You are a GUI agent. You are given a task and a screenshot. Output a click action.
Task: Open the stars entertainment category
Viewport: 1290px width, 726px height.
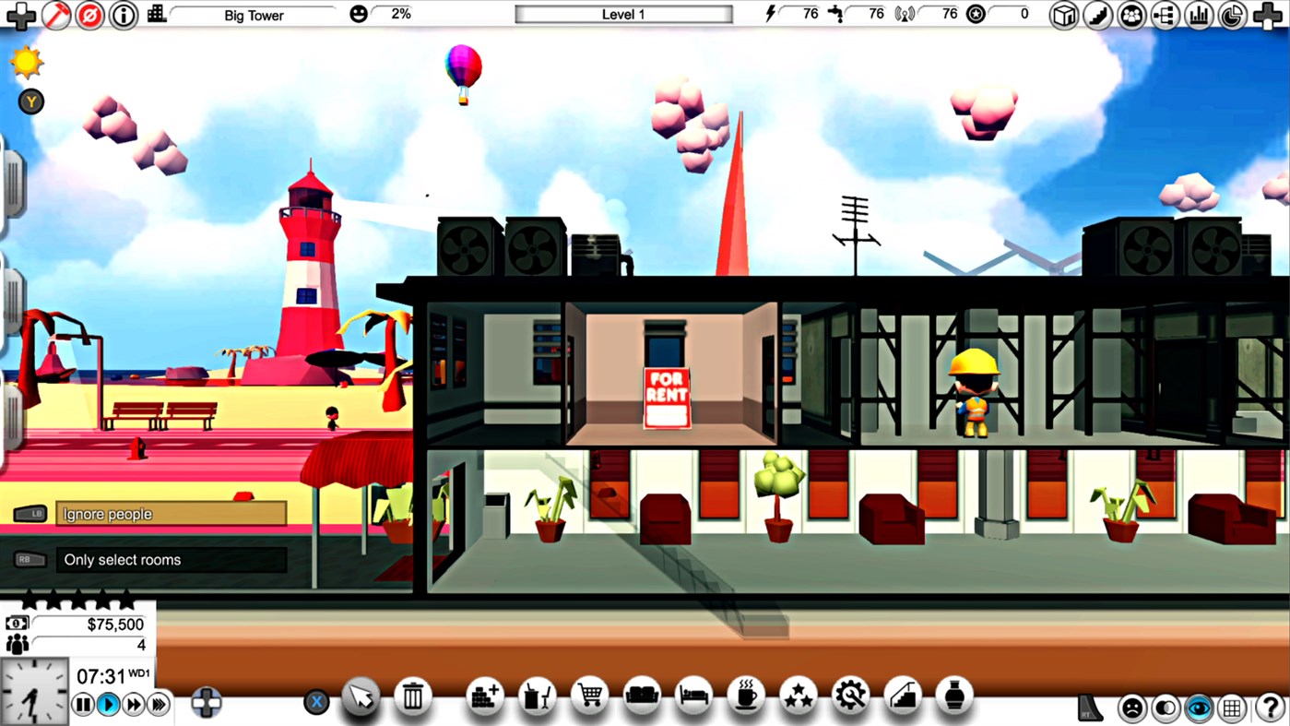(x=799, y=696)
